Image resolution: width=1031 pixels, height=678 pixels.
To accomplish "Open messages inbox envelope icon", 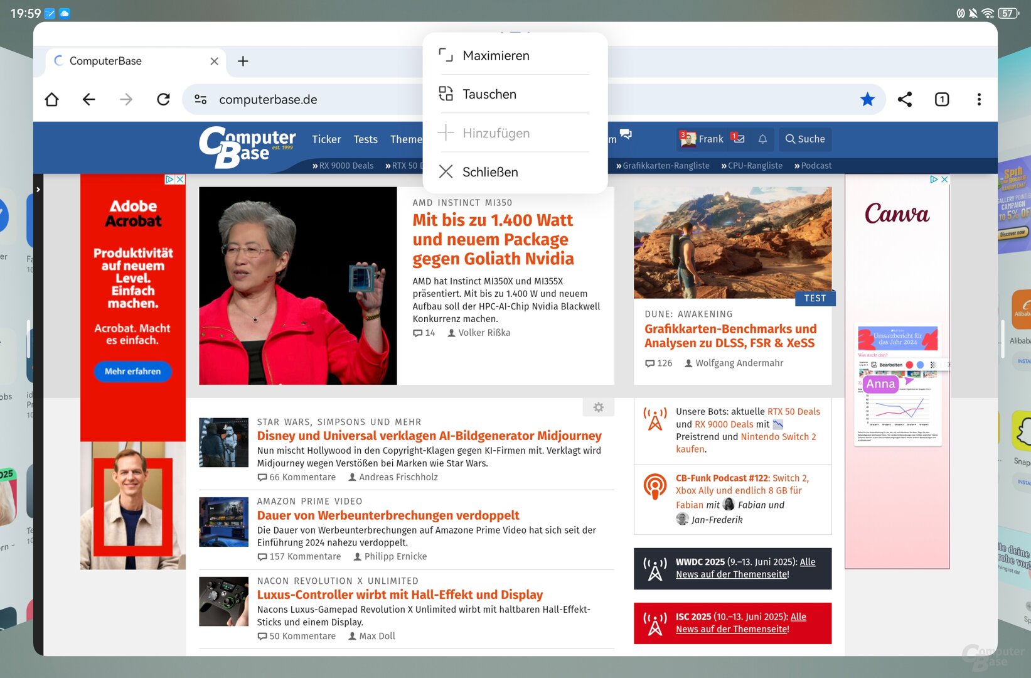I will (x=738, y=139).
